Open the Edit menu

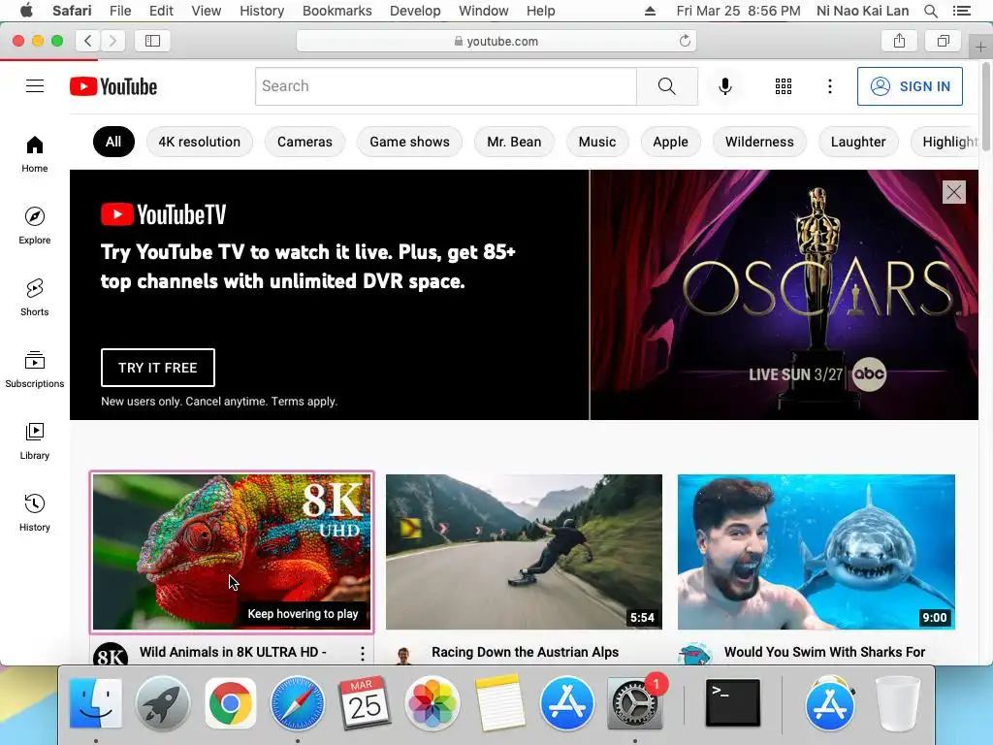click(x=161, y=11)
